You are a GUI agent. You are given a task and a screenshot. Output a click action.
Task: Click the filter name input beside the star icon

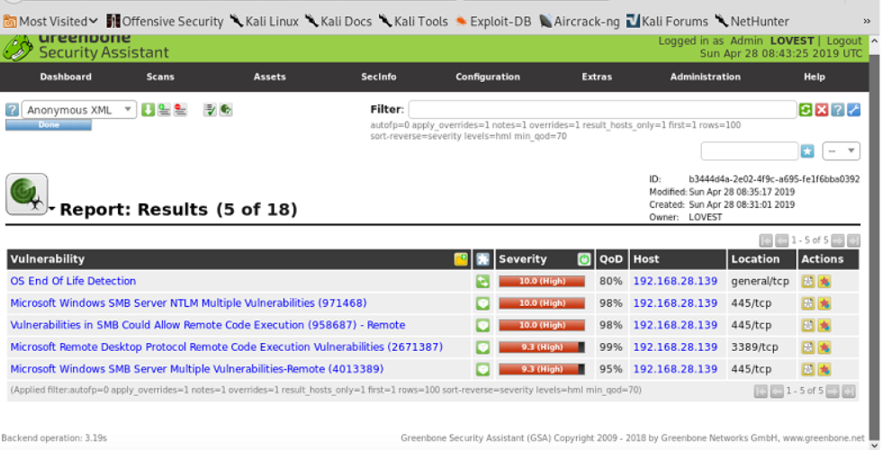click(x=750, y=151)
